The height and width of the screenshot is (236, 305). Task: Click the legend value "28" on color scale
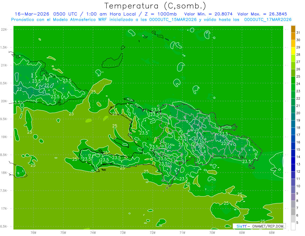pos(298,54)
